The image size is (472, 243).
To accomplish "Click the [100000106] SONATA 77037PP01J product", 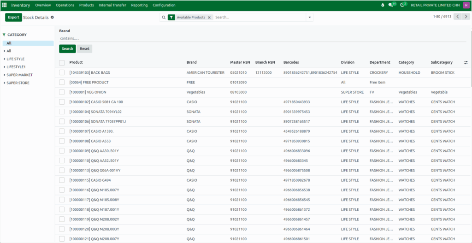I will pyautogui.click(x=98, y=122).
